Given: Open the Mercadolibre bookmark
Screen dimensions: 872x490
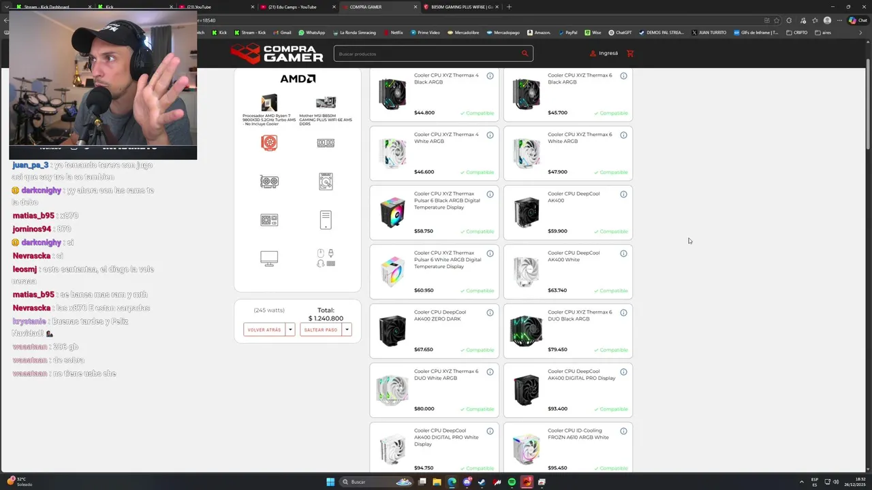Looking at the screenshot, I should click(x=463, y=33).
